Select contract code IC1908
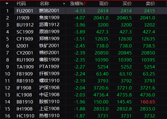Screen dimensions: 167x119 point(24,95)
